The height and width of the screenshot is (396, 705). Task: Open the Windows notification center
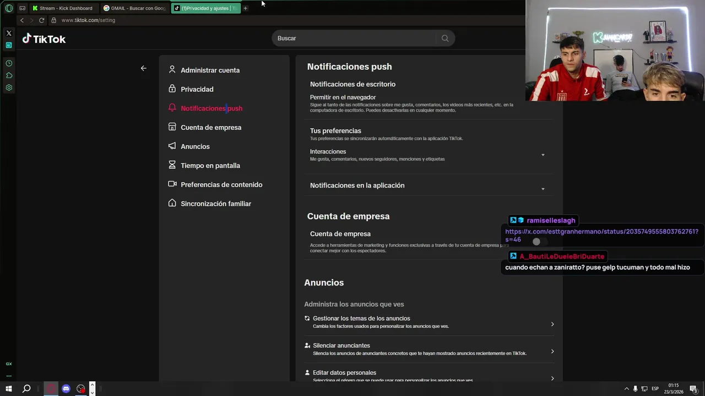pyautogui.click(x=694, y=389)
